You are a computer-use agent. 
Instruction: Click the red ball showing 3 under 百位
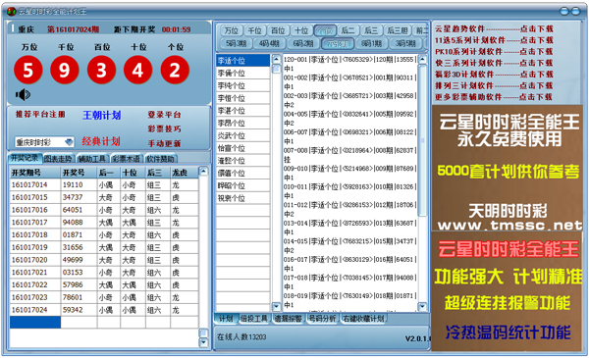(x=101, y=70)
